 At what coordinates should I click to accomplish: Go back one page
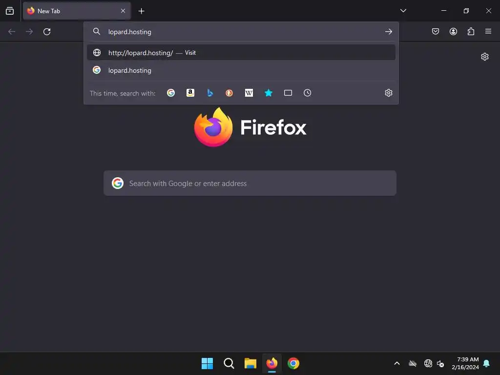[12, 32]
